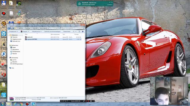
Task: Open Загрузки in the navigation pane
Action: pyautogui.click(x=15, y=37)
